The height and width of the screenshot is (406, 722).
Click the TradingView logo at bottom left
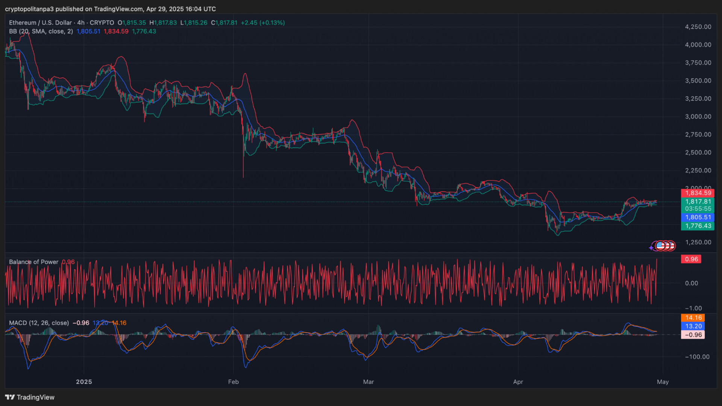coord(30,397)
